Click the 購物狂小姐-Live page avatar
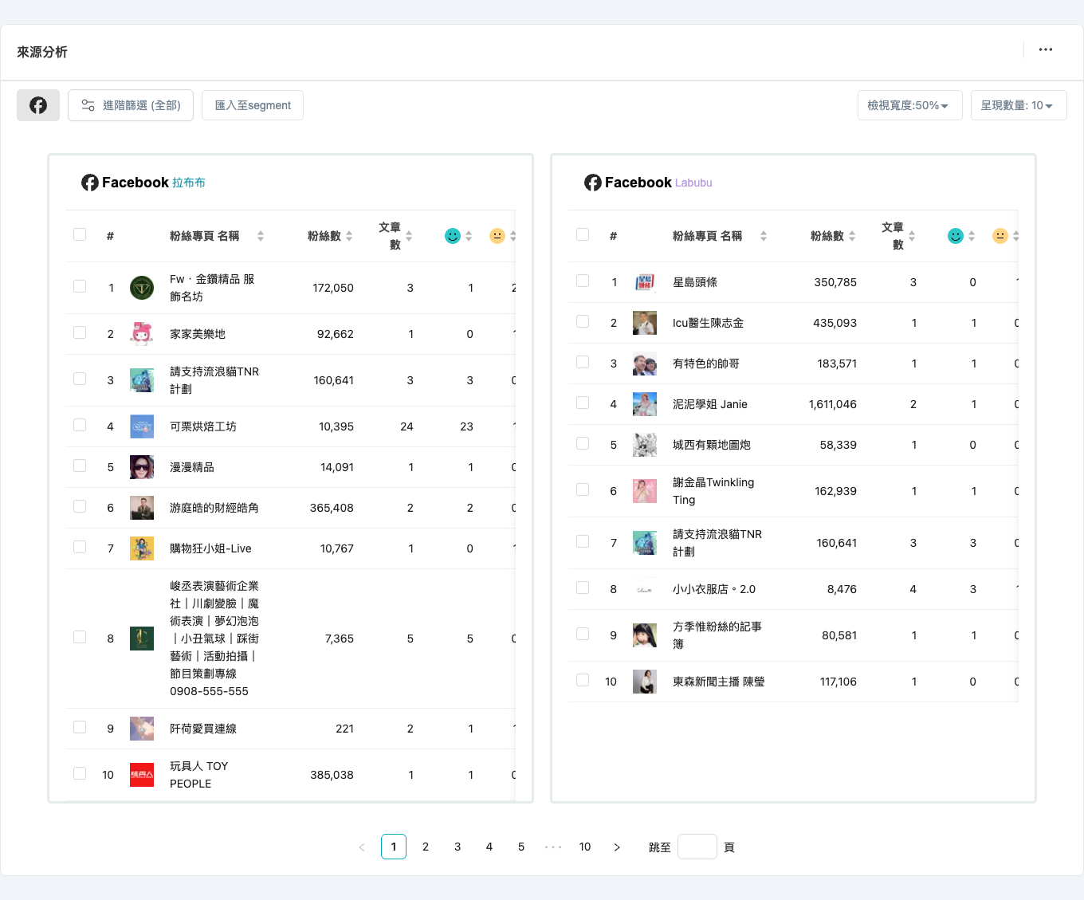 pos(142,548)
